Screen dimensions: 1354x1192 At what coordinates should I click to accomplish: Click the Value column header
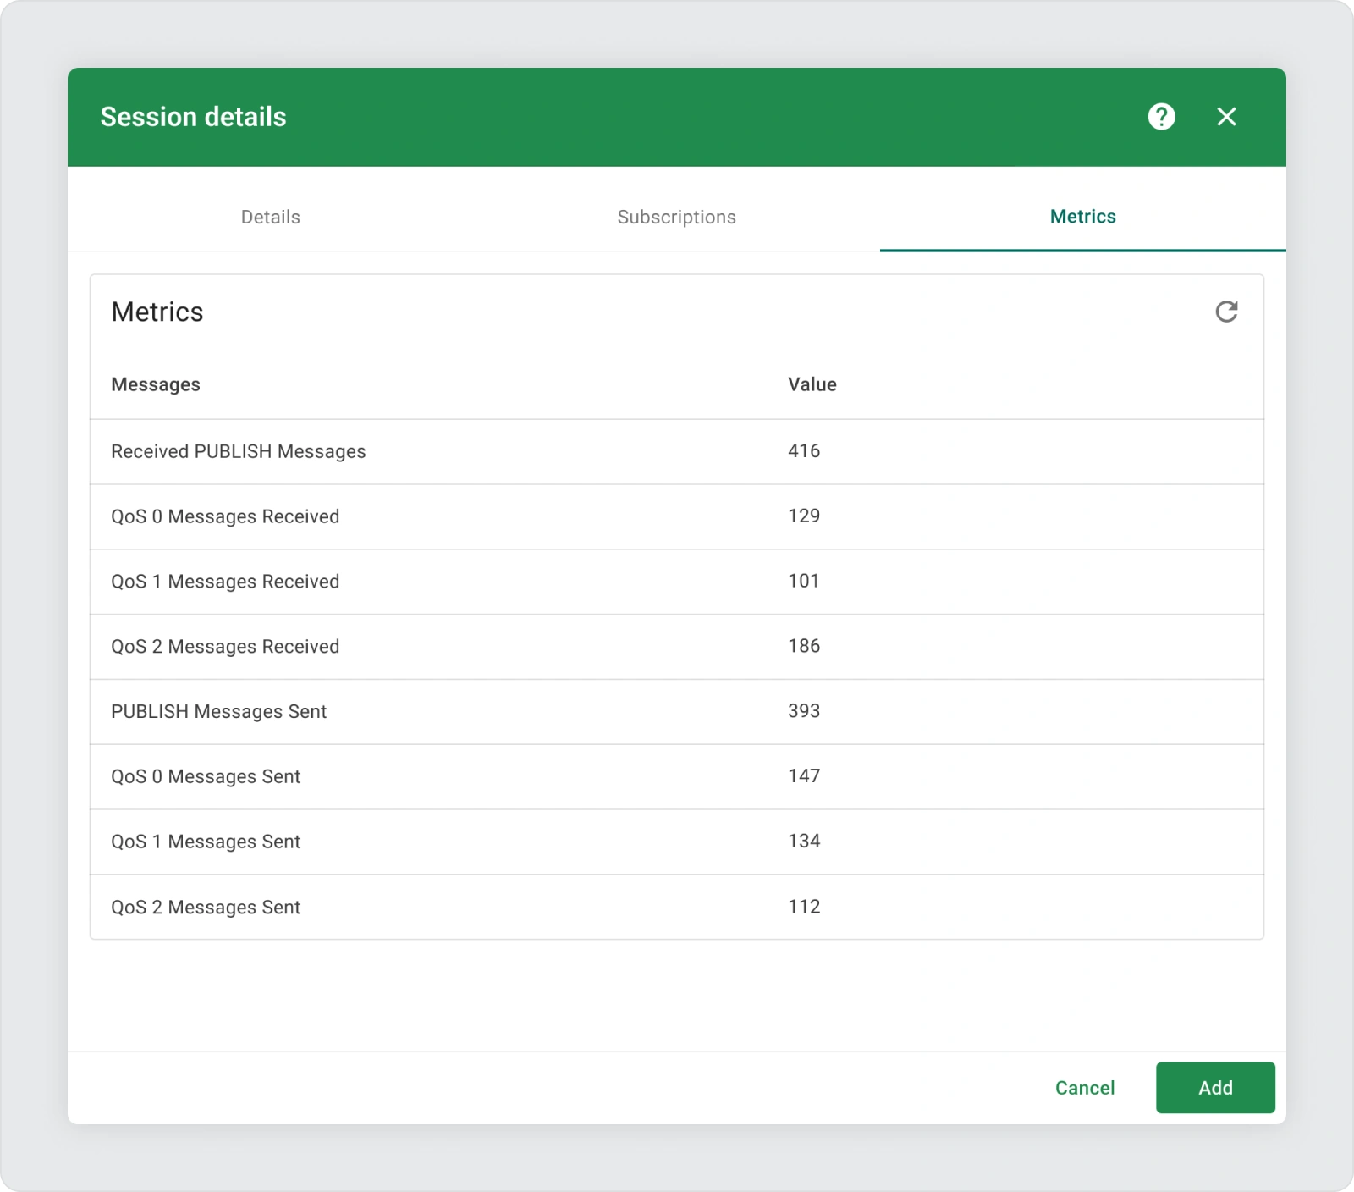[x=812, y=384]
